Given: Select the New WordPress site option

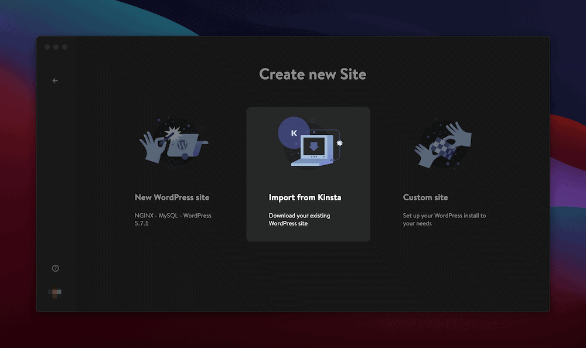Looking at the screenshot, I should tap(173, 176).
